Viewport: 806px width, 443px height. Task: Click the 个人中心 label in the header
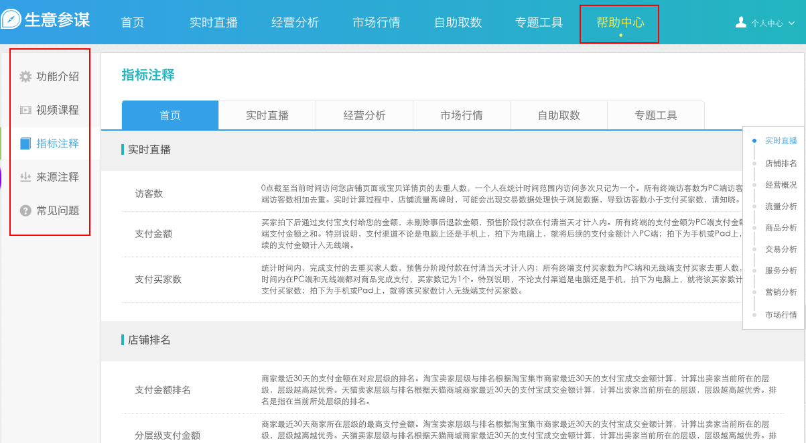(x=767, y=23)
